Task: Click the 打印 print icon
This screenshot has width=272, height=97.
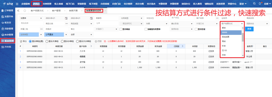Action: [96, 41]
